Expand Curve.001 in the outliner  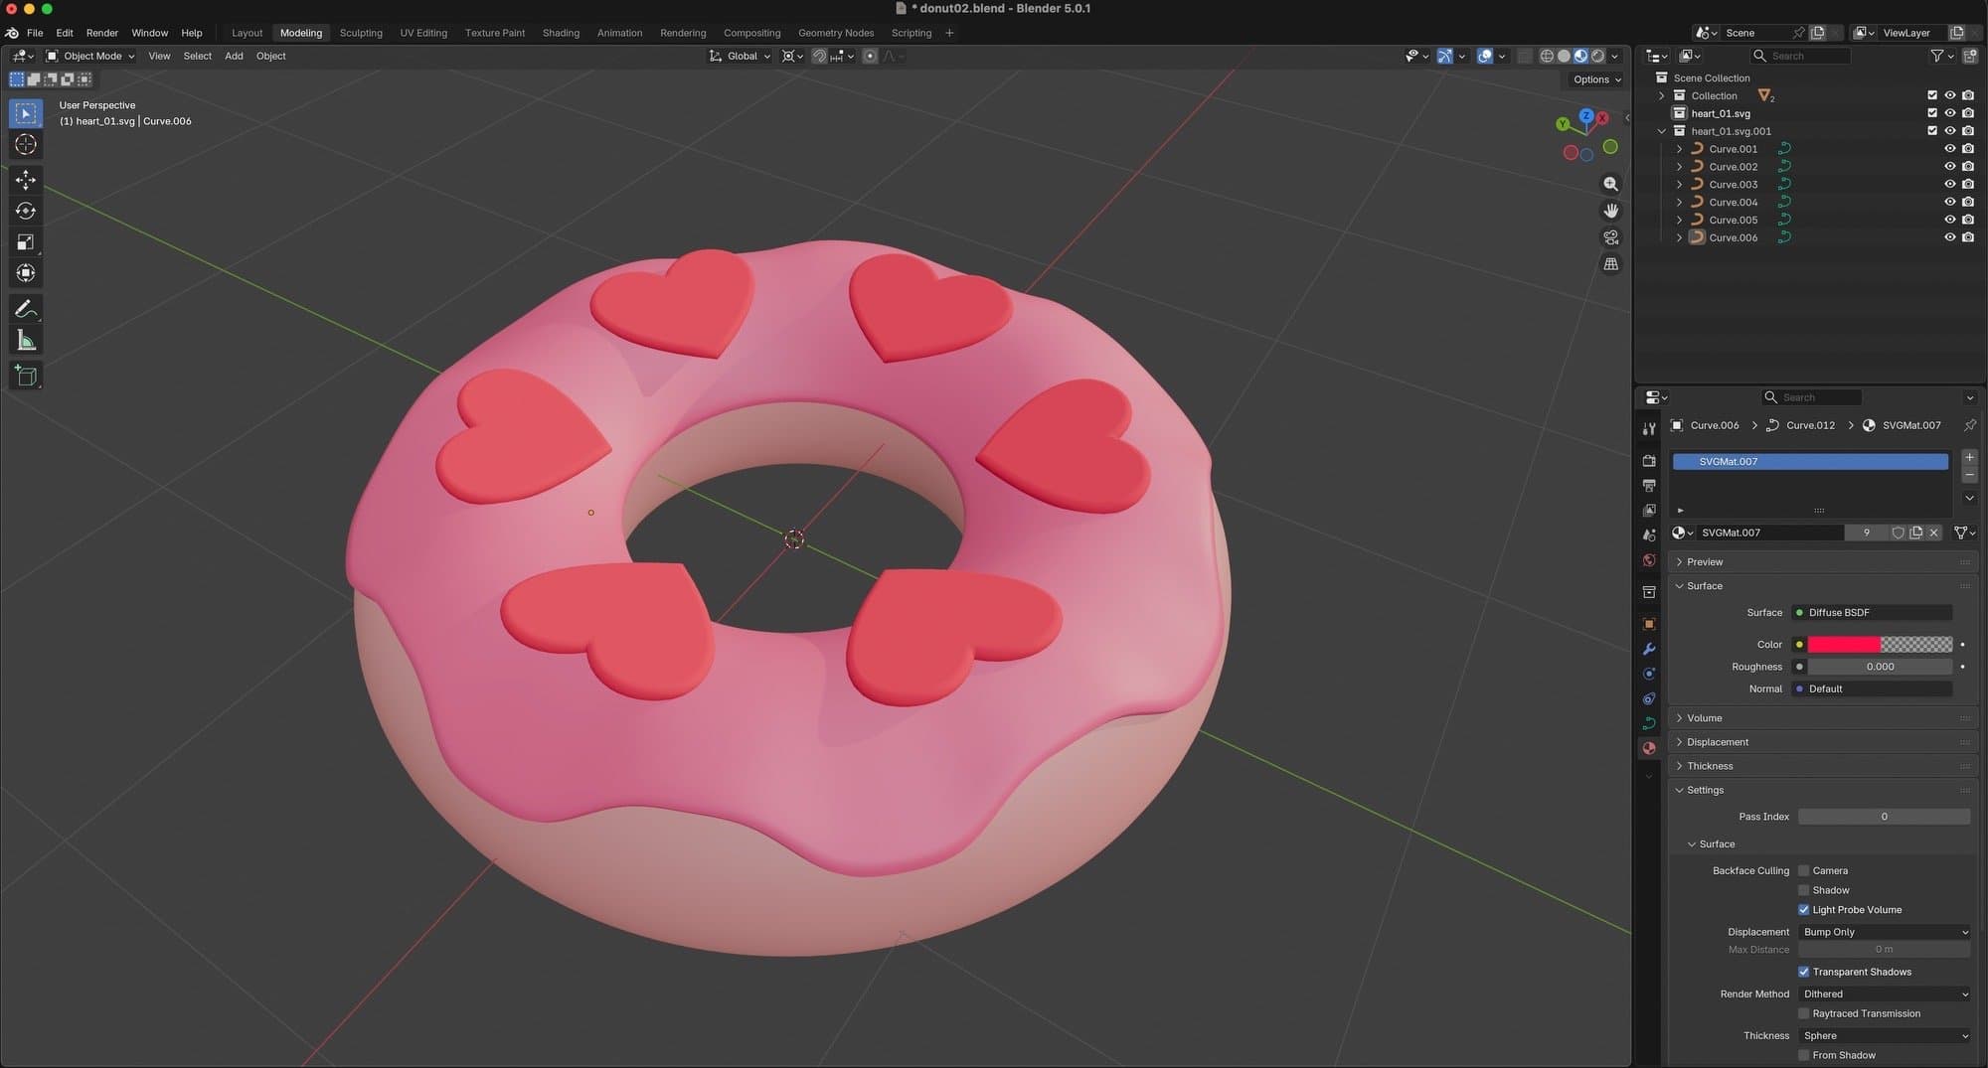coord(1679,149)
